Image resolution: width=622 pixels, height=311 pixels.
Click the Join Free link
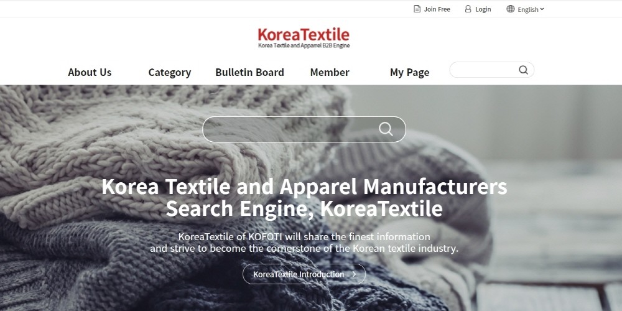coord(437,9)
